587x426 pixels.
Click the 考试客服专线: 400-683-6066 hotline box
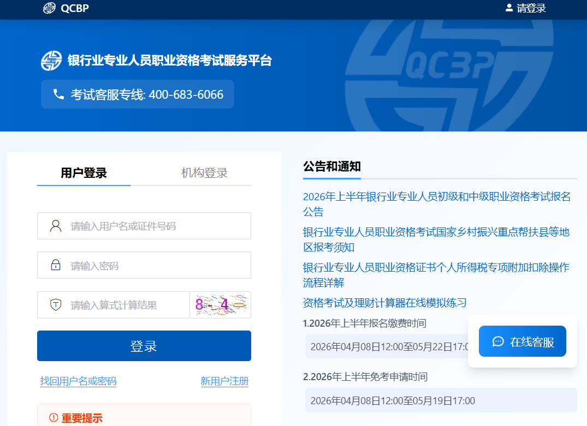[138, 94]
